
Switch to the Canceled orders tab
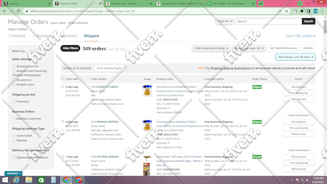[x=69, y=36]
